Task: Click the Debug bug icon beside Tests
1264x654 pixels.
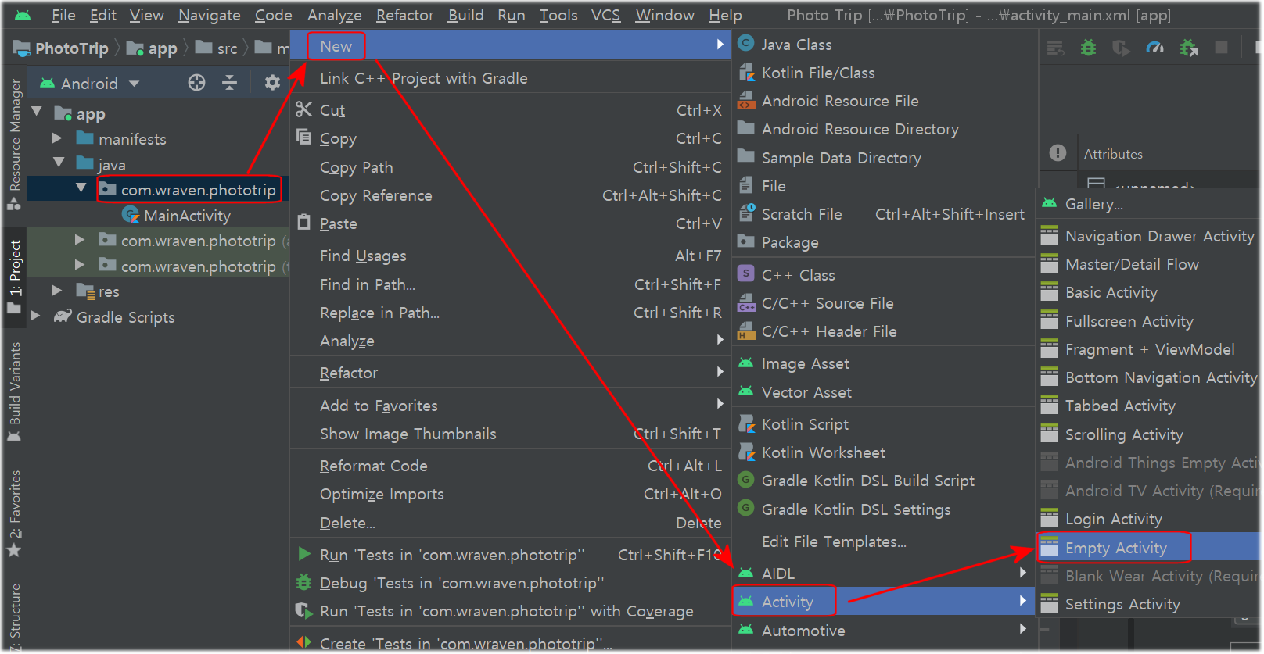Action: coord(304,582)
